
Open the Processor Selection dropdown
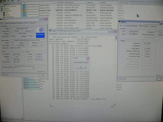[x=24, y=67]
